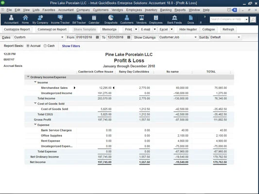Click the From date field

coord(86,37)
